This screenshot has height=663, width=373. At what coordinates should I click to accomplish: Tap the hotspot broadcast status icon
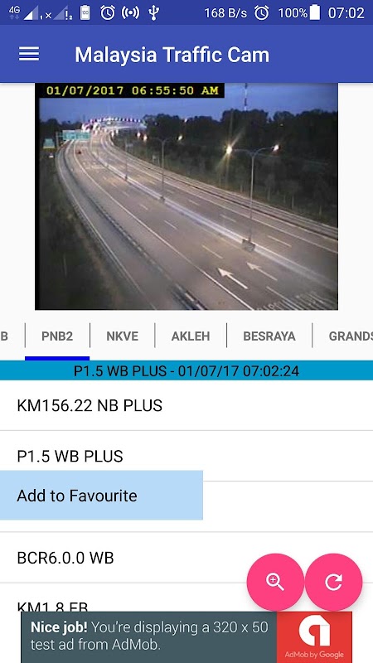(x=130, y=12)
